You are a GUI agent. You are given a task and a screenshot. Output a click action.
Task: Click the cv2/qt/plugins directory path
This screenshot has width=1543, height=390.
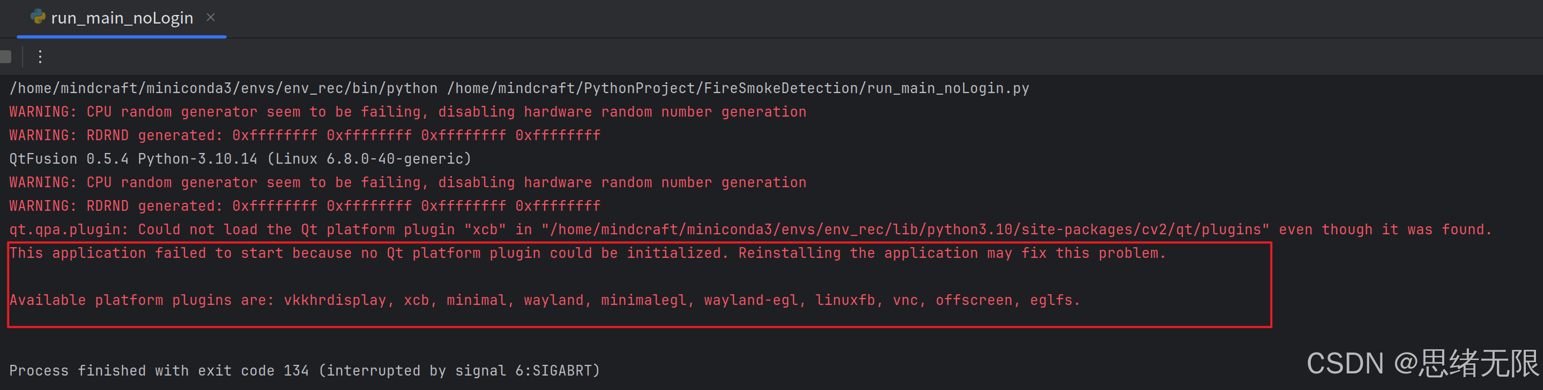pos(904,230)
